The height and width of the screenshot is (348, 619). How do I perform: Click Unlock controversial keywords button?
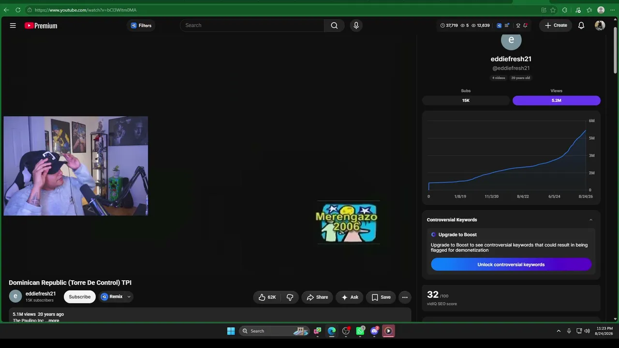click(511, 264)
